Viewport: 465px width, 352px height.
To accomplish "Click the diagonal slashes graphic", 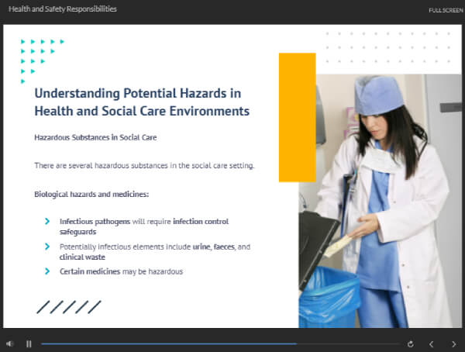I will (x=69, y=307).
